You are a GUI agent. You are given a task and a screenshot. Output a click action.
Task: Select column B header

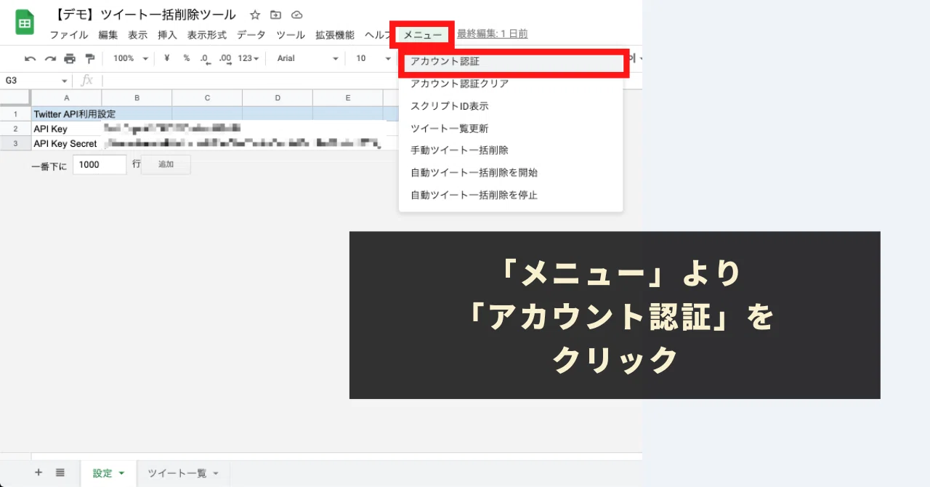[x=137, y=98]
